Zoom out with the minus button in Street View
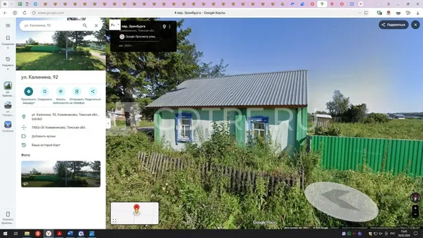The image size is (423, 238). [416, 214]
